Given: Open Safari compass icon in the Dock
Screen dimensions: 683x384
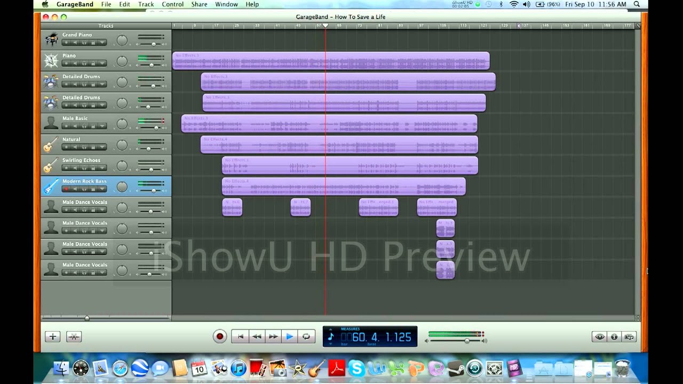Looking at the screenshot, I should click(120, 368).
